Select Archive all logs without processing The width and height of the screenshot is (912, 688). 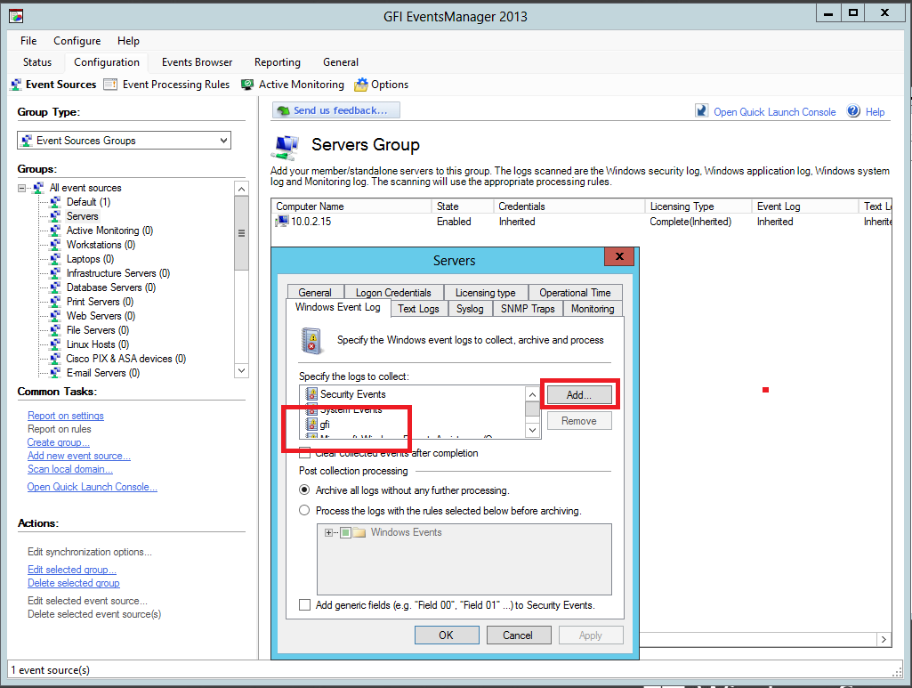click(x=305, y=490)
